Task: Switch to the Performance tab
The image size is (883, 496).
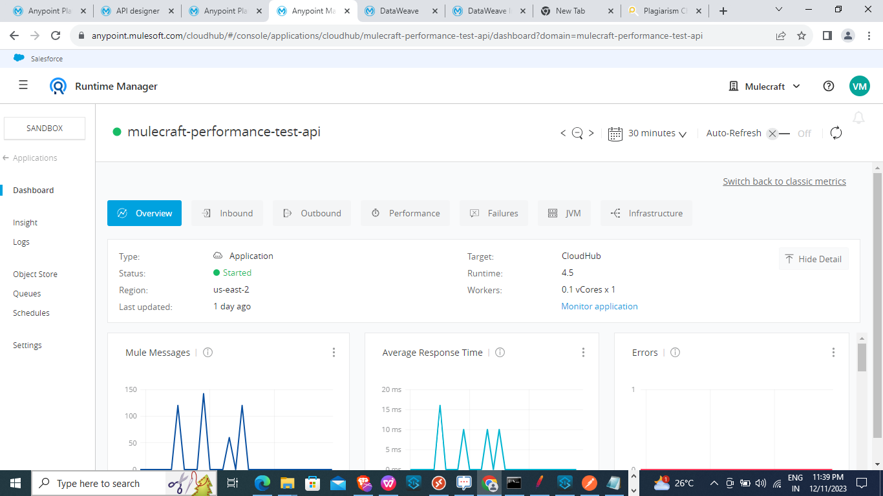Action: pos(405,213)
